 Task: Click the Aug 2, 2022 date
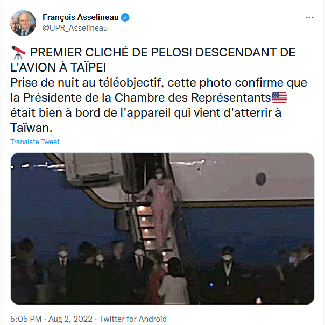pyautogui.click(x=70, y=319)
